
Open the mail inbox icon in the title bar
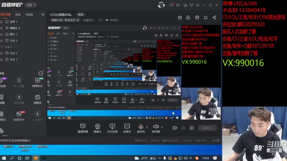tap(171, 5)
